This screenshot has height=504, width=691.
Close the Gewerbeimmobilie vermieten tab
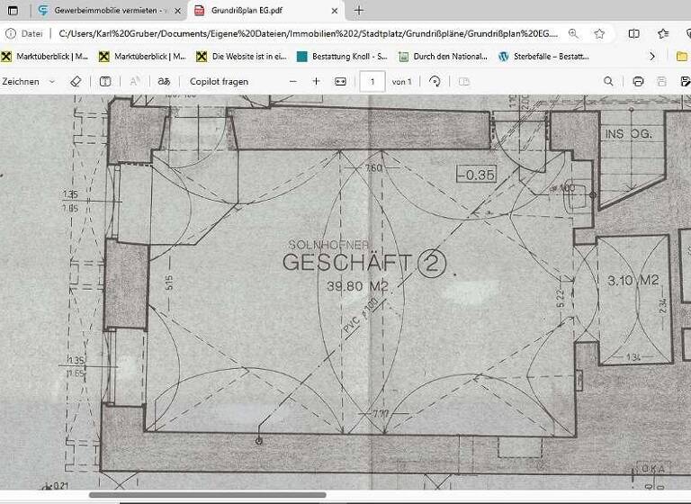(177, 11)
